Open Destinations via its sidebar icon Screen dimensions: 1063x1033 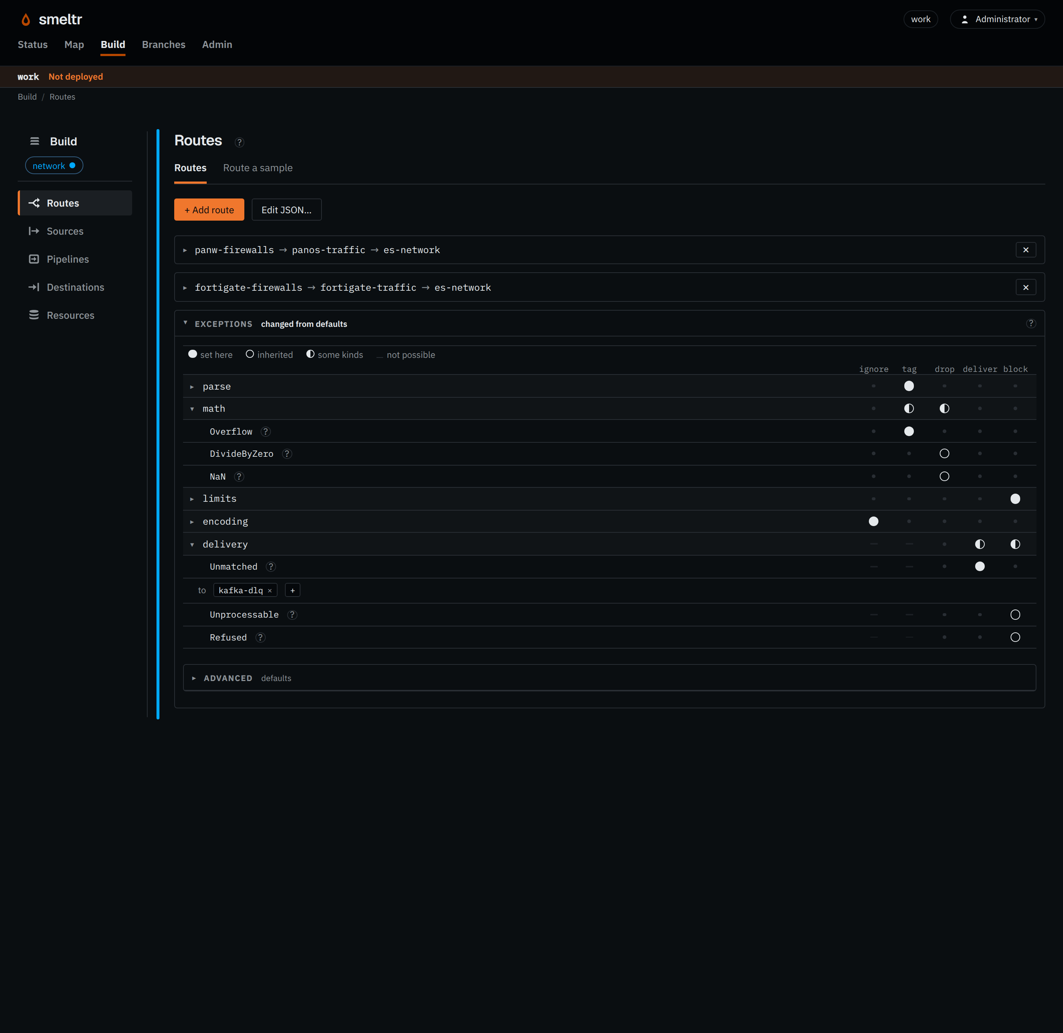34,287
